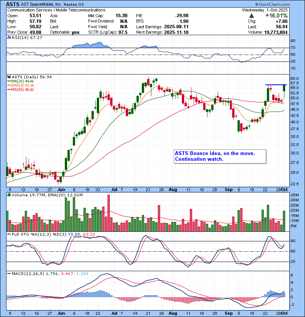Click the 35M volume axis label
Image resolution: width=305 pixels, height=317 pixels.
pyautogui.click(x=295, y=195)
